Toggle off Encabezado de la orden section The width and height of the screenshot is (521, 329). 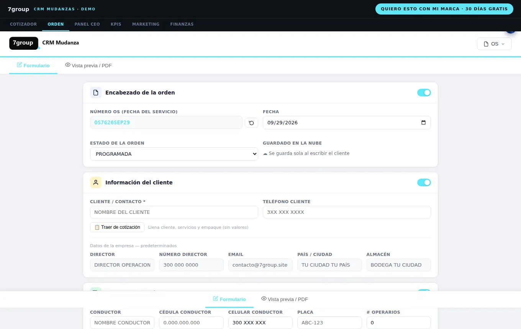coord(424,93)
